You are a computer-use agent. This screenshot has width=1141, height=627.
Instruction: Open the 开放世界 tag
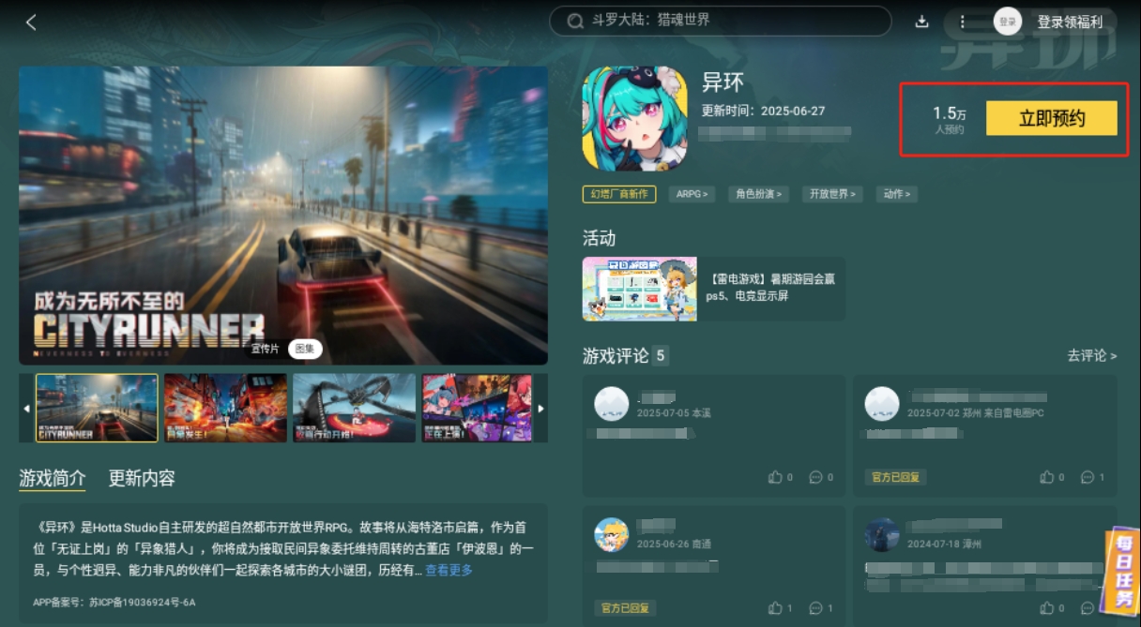[x=832, y=194]
